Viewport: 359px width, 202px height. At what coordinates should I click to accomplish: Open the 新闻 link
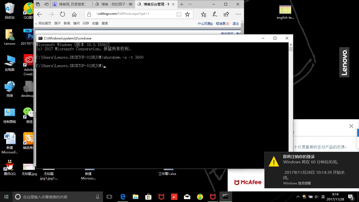coord(67,23)
